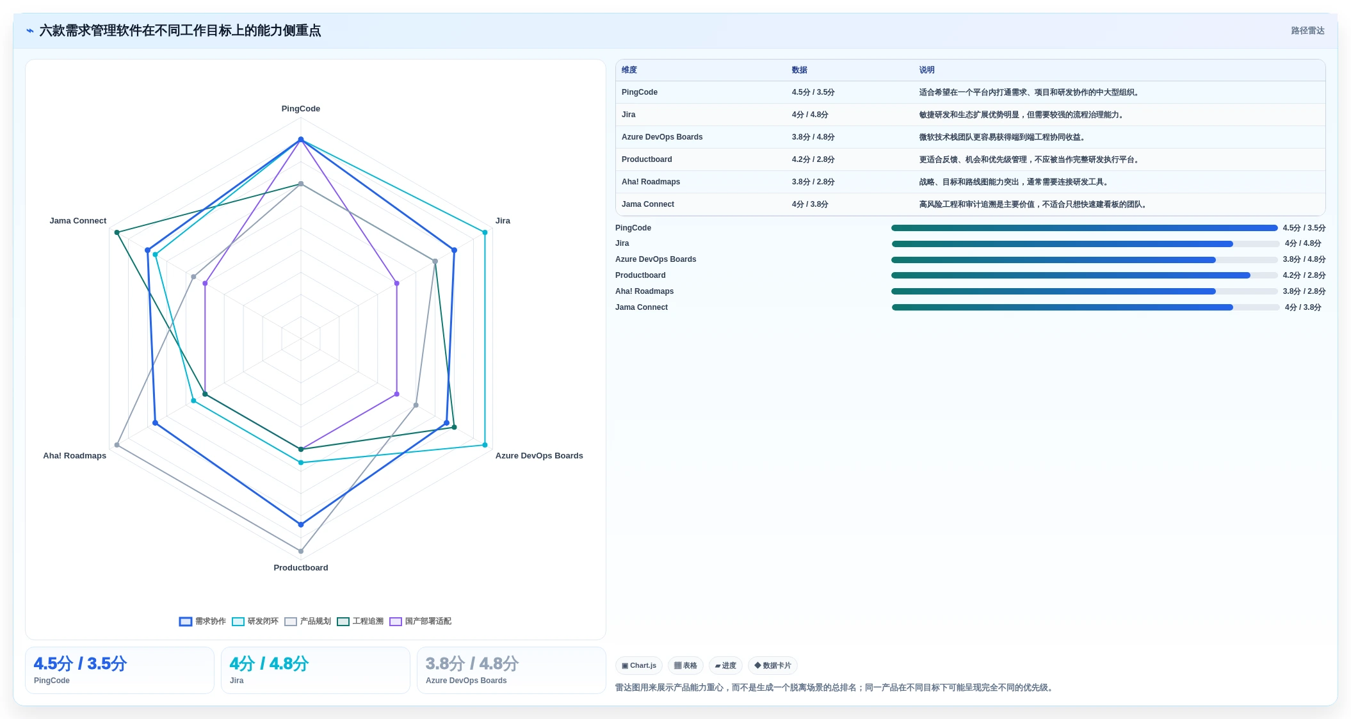Toggle the 需求协作 legend item
Image resolution: width=1351 pixels, height=719 pixels.
(x=202, y=621)
